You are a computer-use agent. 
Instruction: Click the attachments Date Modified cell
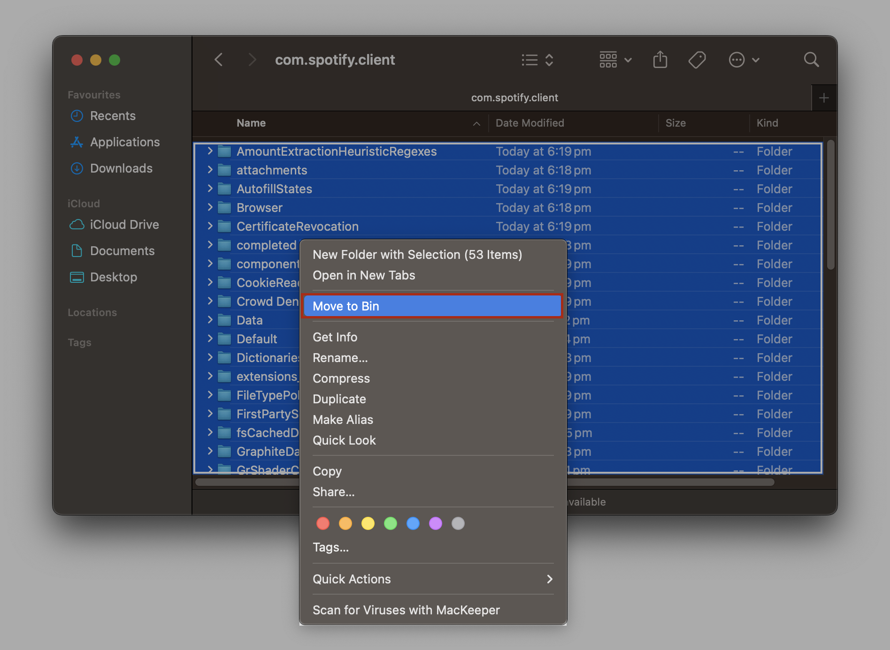point(543,170)
